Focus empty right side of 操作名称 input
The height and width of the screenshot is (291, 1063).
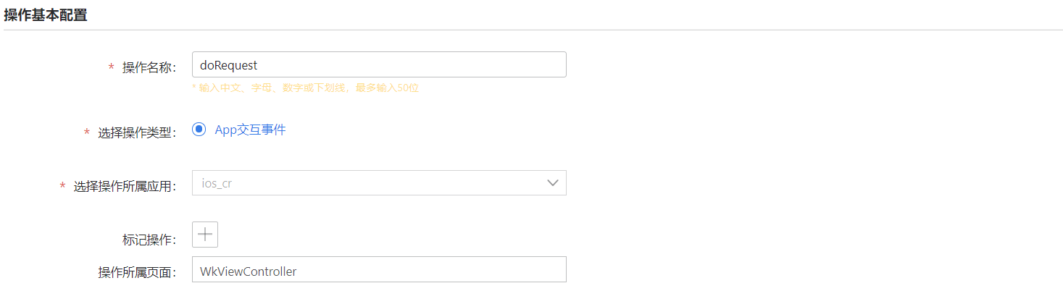435,65
